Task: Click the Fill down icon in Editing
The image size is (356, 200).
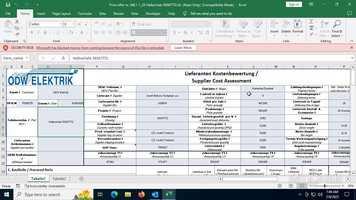Action: pyautogui.click(x=311, y=28)
